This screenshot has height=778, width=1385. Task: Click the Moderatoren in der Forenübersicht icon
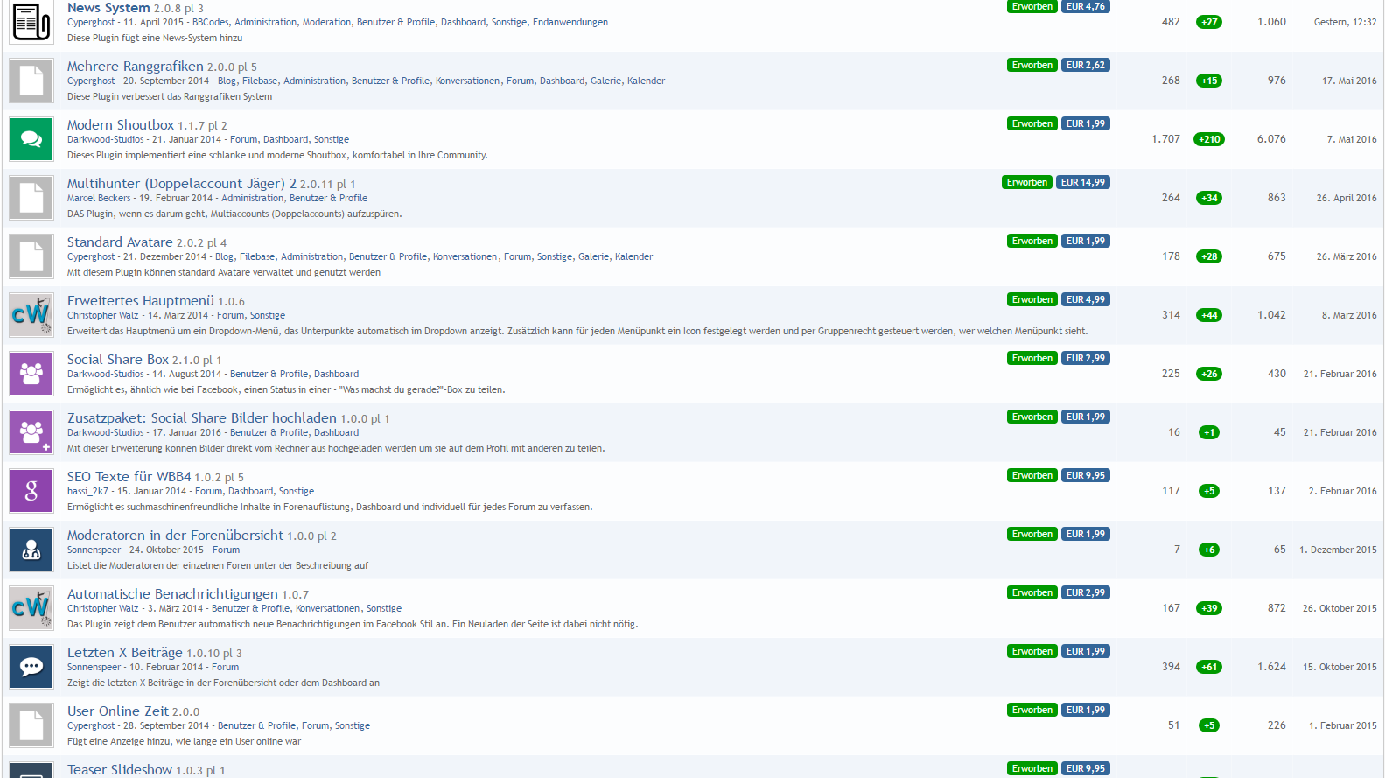point(31,550)
